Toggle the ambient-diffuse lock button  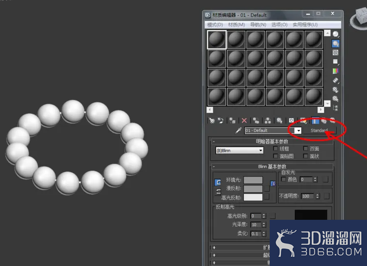click(218, 182)
